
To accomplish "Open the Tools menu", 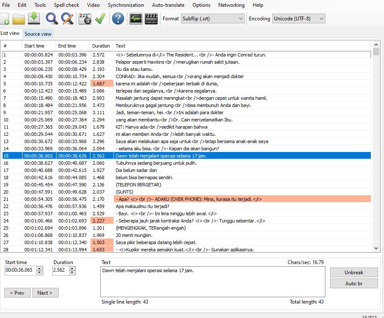I will 40,5.
